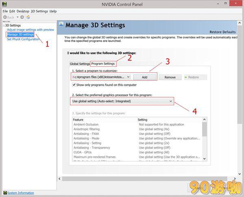Select Manage 3D settings in the tree
244x197 pixels.
click(20, 35)
